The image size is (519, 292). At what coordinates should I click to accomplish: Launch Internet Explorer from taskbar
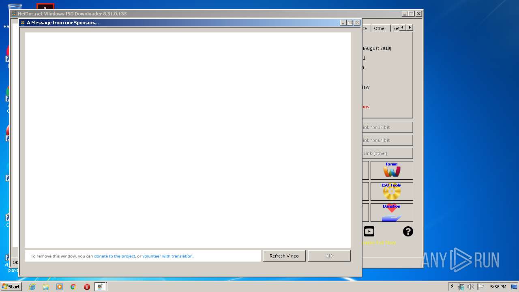coord(32,287)
